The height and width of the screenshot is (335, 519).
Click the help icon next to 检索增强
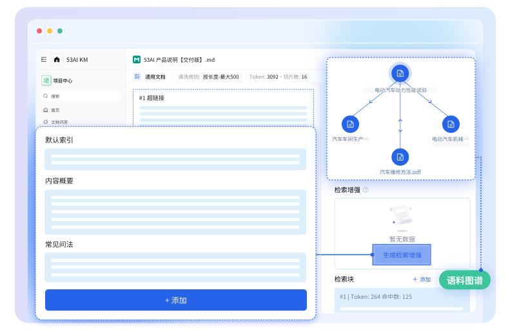[x=366, y=190]
